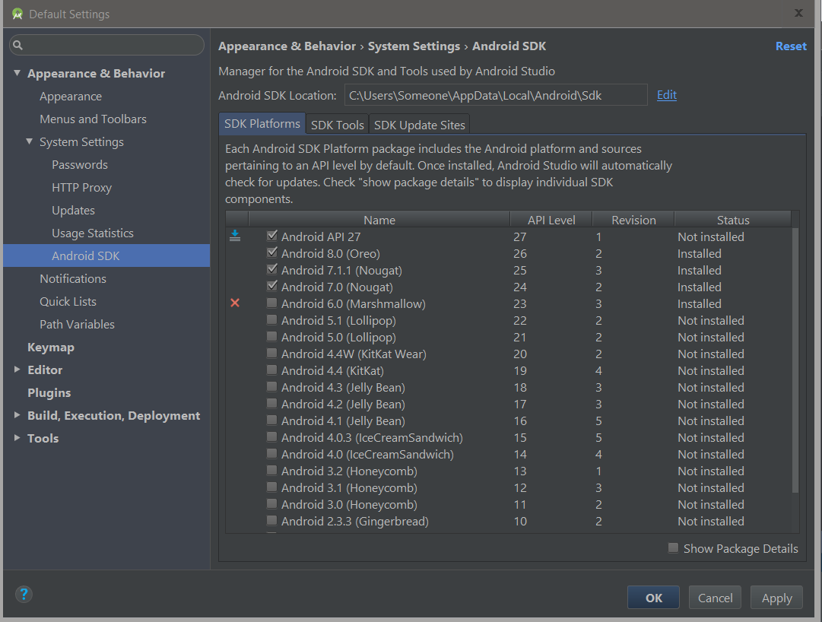Expand the Tools section arrow

[x=17, y=437]
